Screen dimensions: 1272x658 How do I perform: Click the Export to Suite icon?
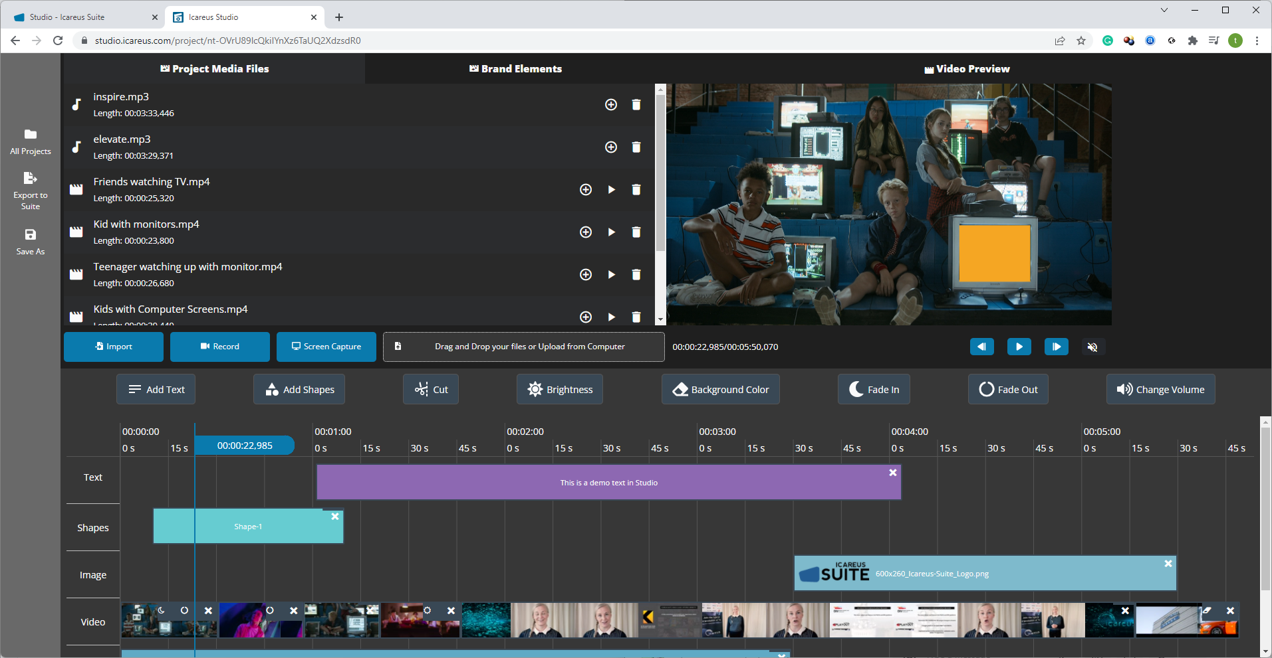[31, 178]
